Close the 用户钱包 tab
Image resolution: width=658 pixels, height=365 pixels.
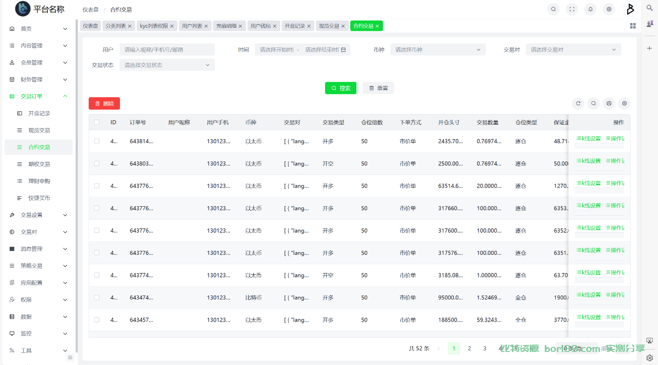tap(275, 26)
